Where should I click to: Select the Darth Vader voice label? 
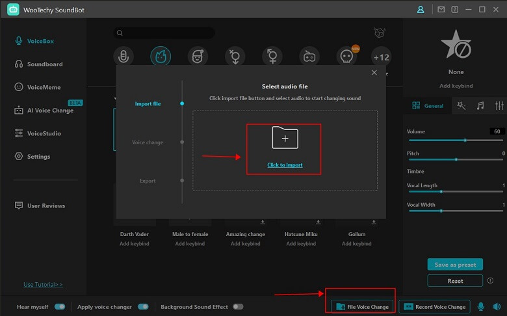coord(134,234)
